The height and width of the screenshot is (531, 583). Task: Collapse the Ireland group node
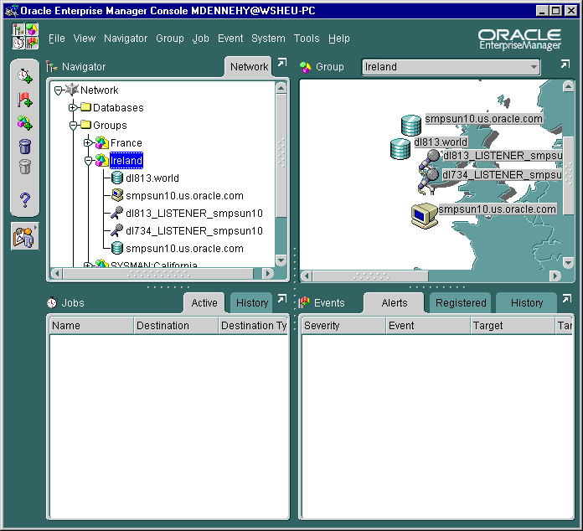[x=88, y=161]
